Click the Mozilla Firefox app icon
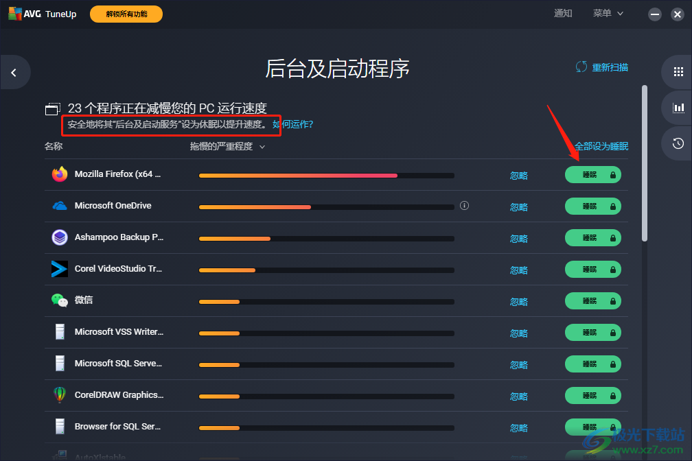Screen dimensions: 692x461 [x=60, y=174]
